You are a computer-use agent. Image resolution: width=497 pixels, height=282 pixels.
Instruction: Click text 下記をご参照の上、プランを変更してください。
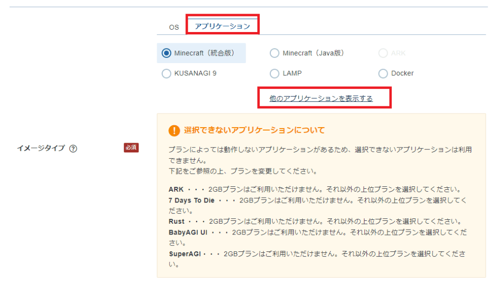pyautogui.click(x=243, y=171)
